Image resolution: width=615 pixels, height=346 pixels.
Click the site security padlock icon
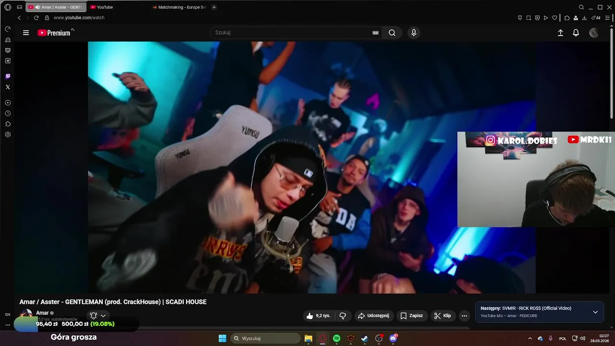[47, 18]
